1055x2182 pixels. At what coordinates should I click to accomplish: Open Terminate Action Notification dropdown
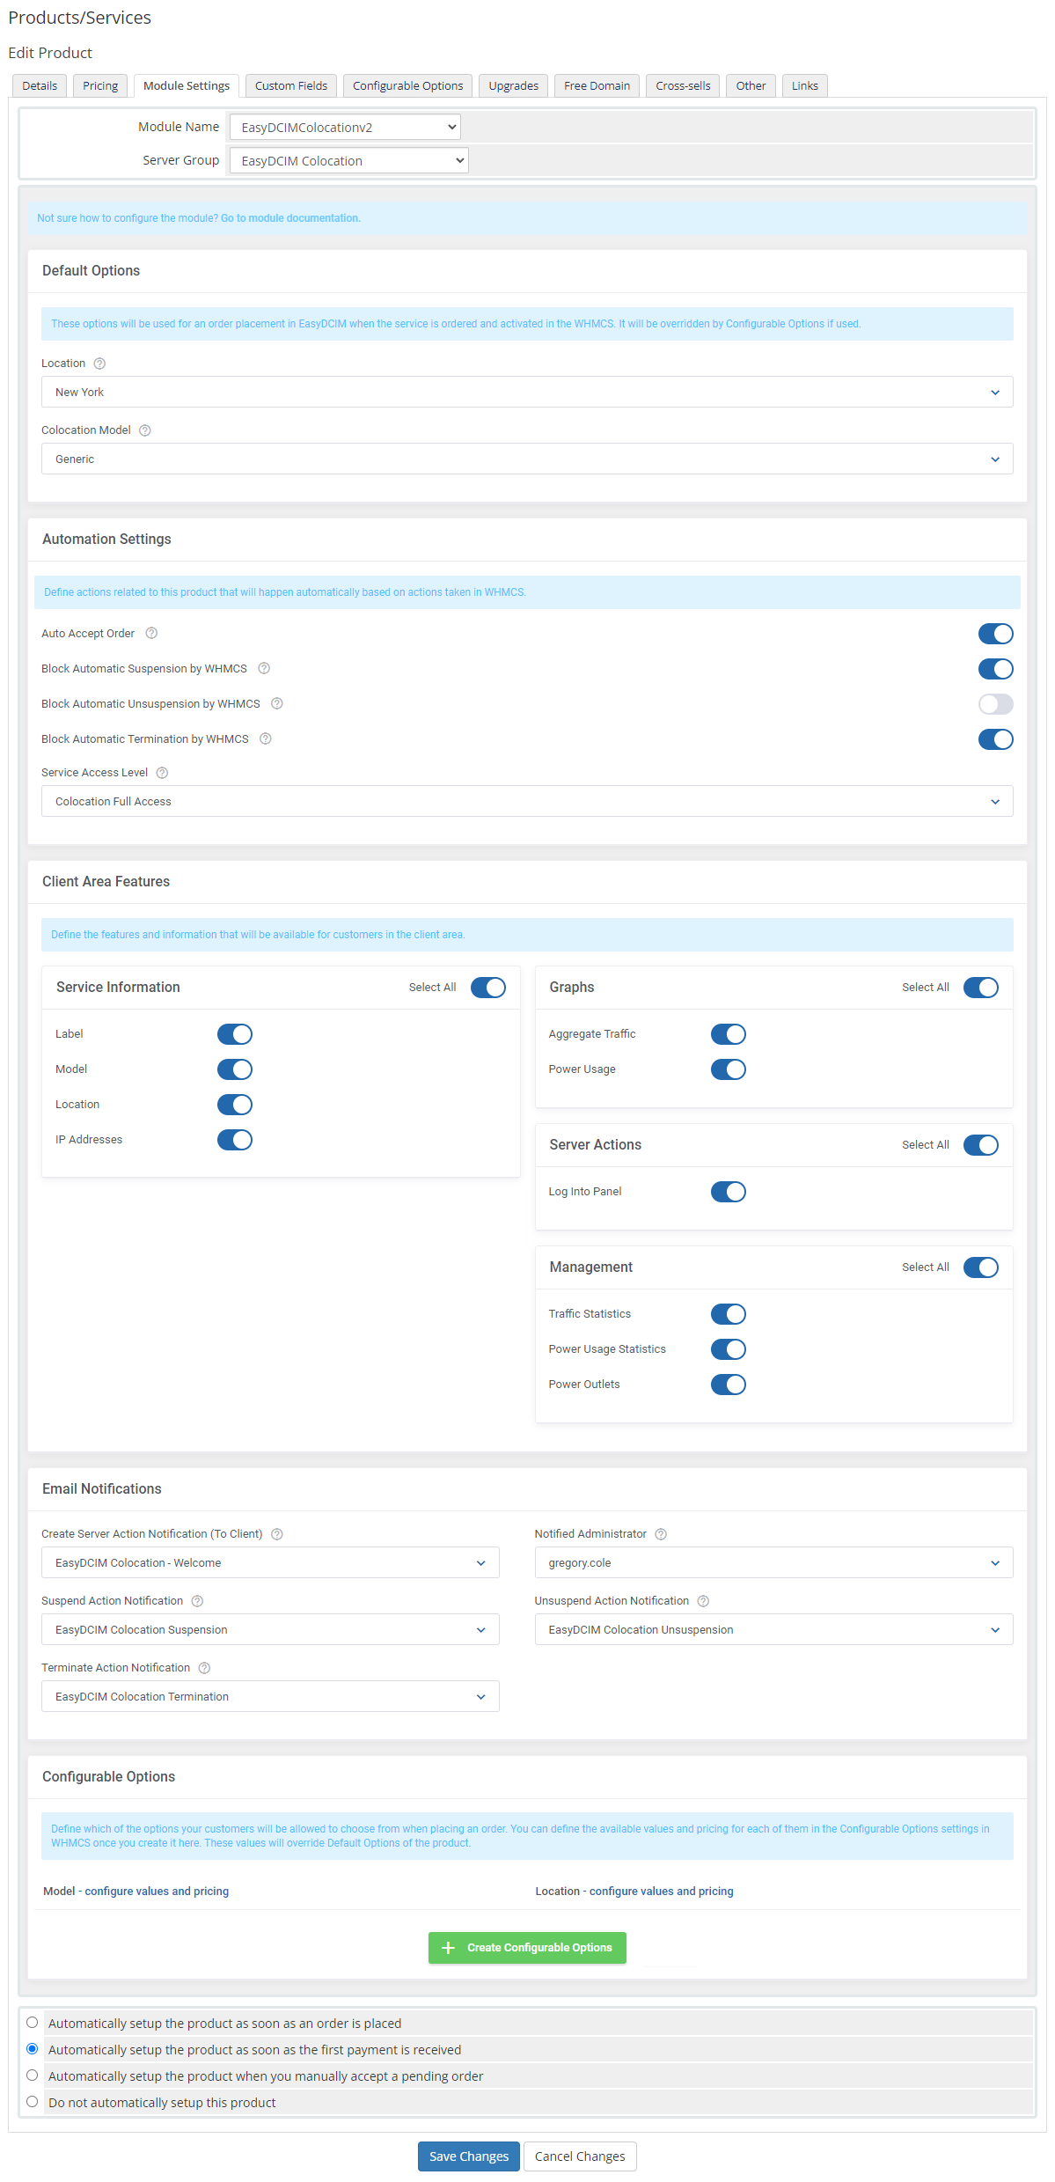pos(270,1697)
